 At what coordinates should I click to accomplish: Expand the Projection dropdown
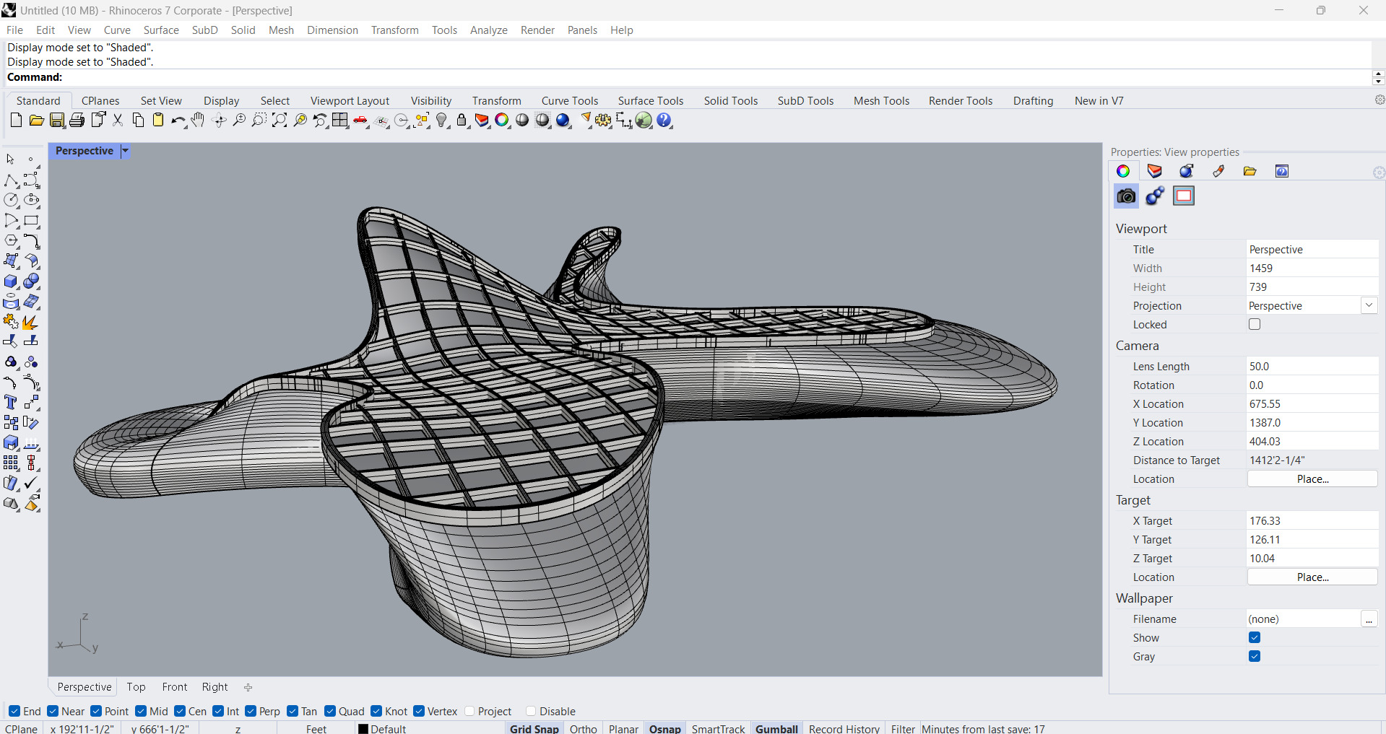point(1369,305)
